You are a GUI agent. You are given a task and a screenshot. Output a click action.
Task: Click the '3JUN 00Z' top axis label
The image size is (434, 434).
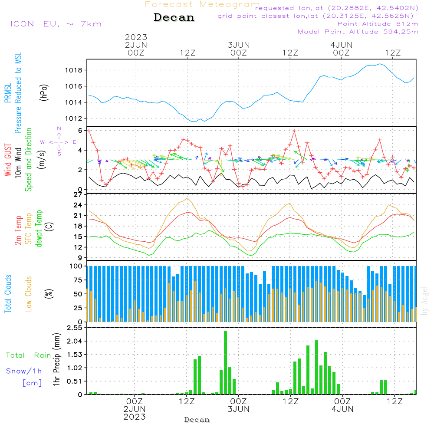pos(239,49)
